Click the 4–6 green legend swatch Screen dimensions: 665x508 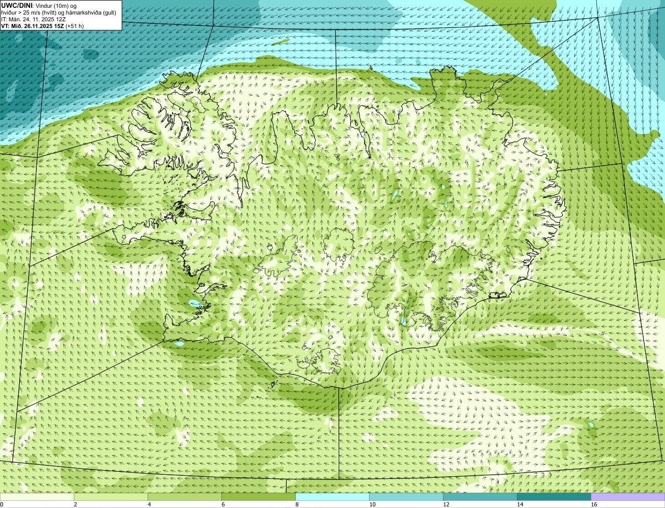(x=185, y=497)
